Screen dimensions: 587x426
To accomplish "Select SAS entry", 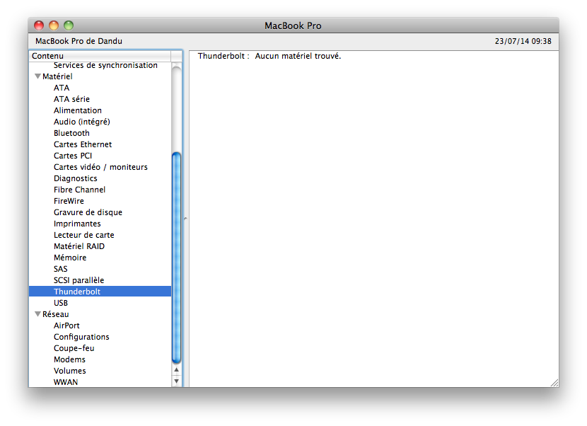I will tap(60, 269).
